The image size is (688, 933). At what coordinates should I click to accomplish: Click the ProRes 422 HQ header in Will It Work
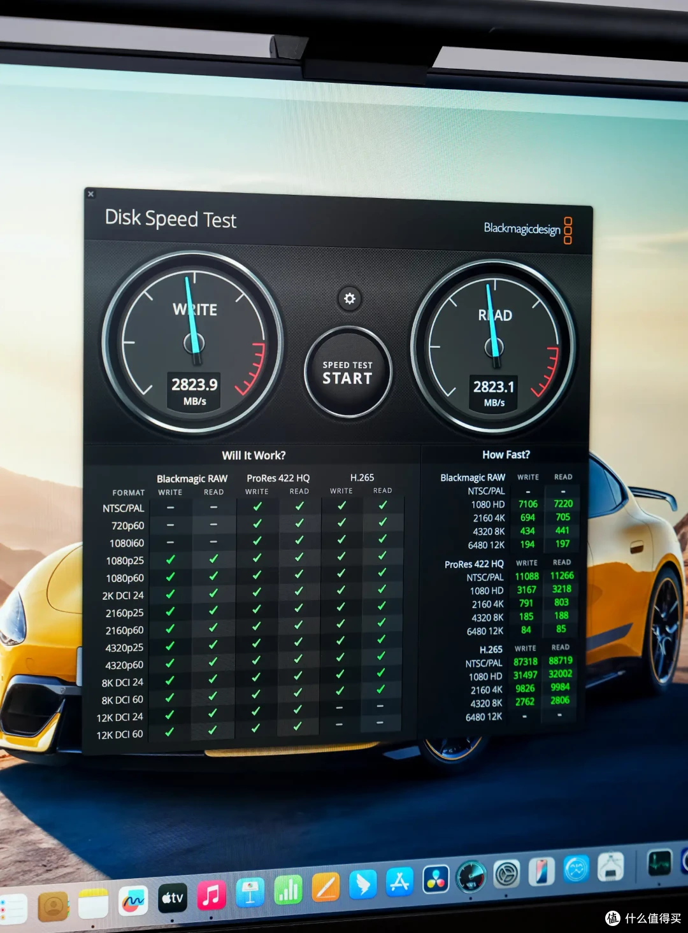coord(278,478)
